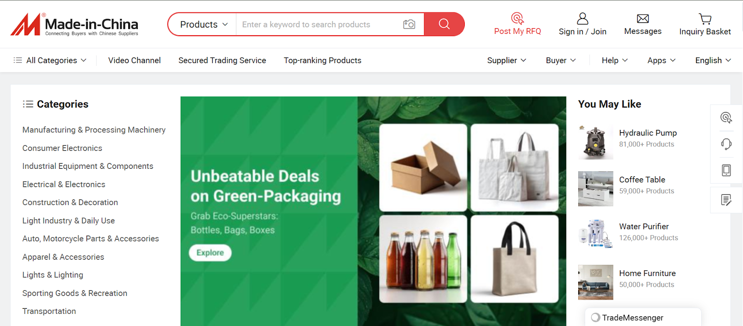
Task: Click the camera image search icon
Action: pos(409,24)
